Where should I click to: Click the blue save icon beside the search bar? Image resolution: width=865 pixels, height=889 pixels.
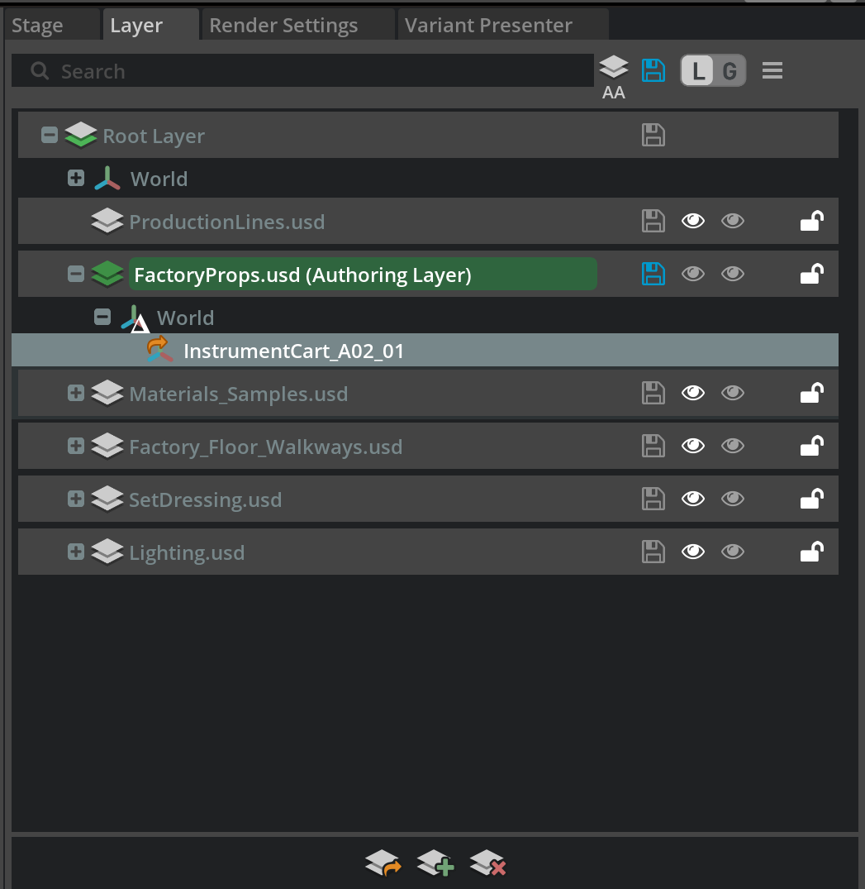click(x=654, y=70)
